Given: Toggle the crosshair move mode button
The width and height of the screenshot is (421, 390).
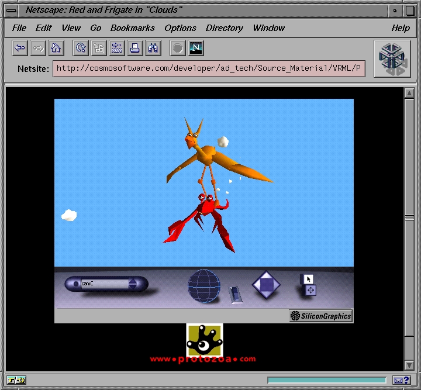Looking at the screenshot, I should click(x=310, y=290).
